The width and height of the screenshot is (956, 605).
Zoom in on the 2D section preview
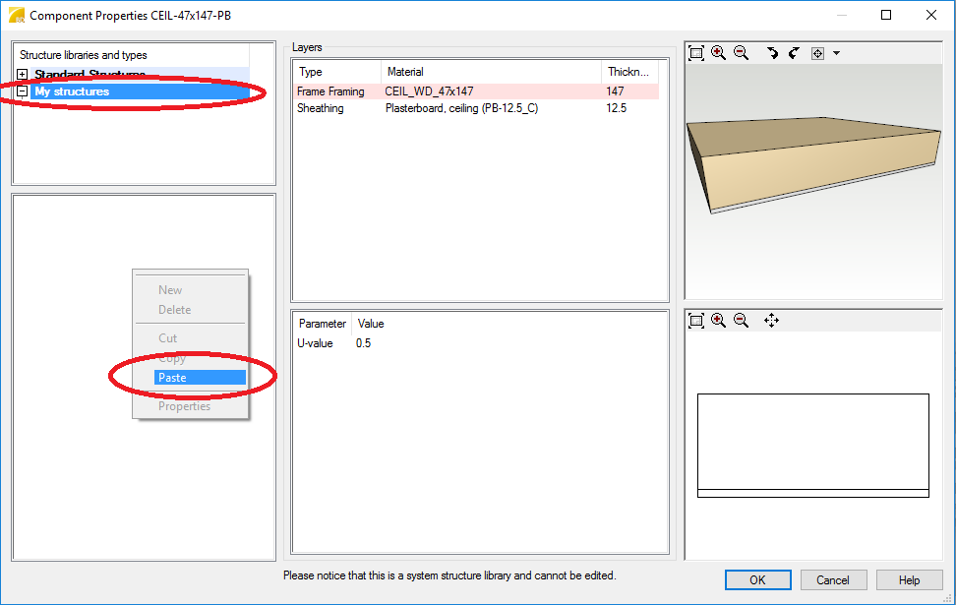pos(719,320)
